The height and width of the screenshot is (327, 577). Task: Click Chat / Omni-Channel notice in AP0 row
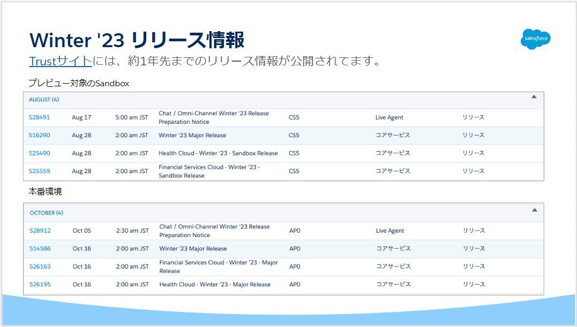point(214,231)
